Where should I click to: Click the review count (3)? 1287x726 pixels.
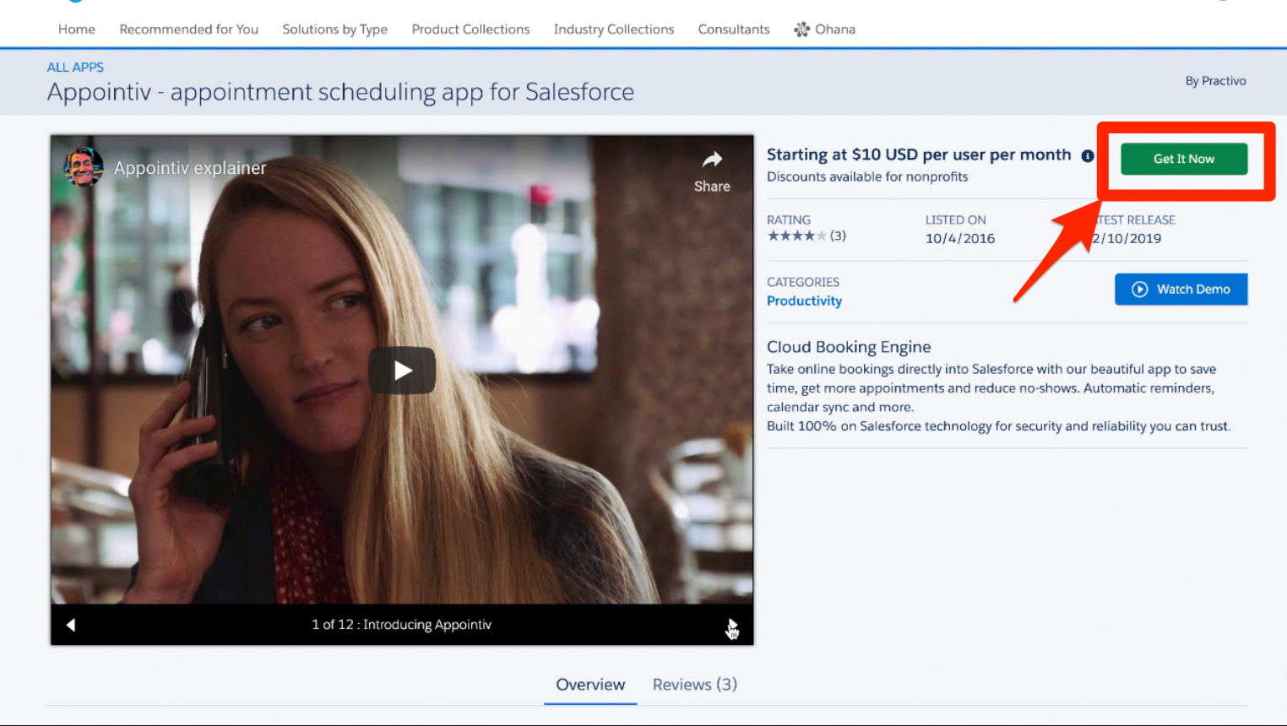coord(838,236)
